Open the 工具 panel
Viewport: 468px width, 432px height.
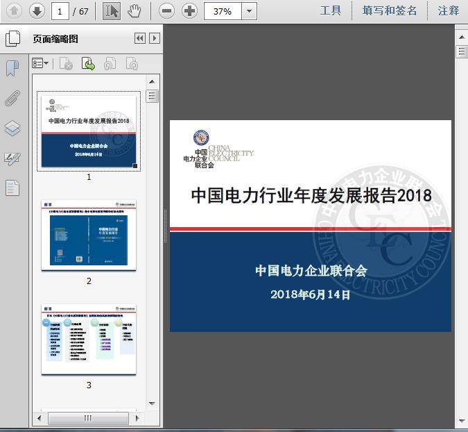point(331,10)
